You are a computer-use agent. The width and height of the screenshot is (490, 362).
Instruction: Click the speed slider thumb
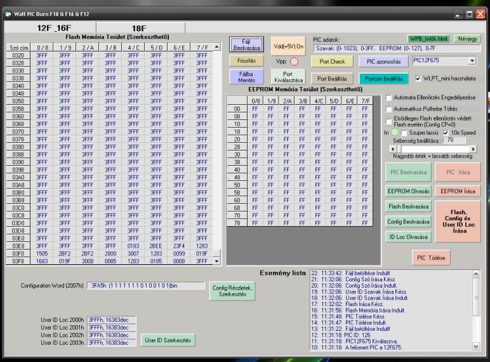pos(399,149)
